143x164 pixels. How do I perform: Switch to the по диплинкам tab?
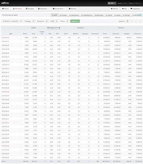click(136, 15)
